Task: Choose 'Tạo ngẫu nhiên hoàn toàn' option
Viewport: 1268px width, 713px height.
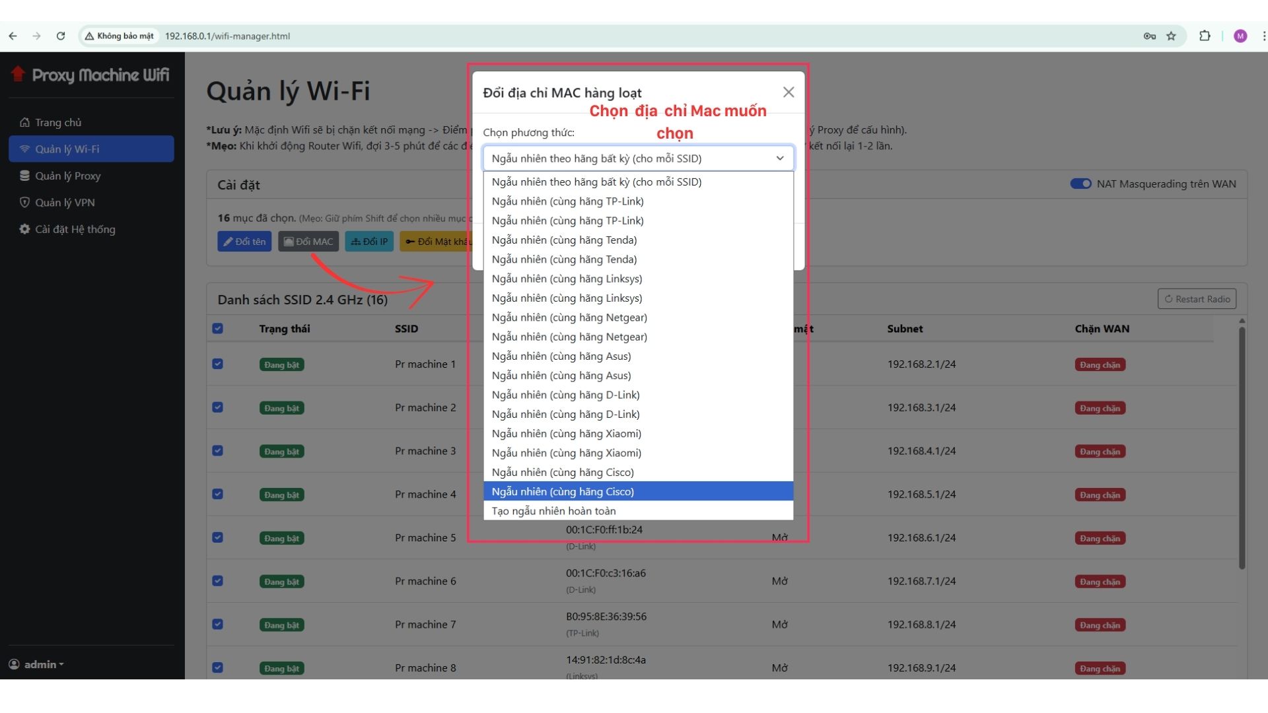Action: pos(638,511)
